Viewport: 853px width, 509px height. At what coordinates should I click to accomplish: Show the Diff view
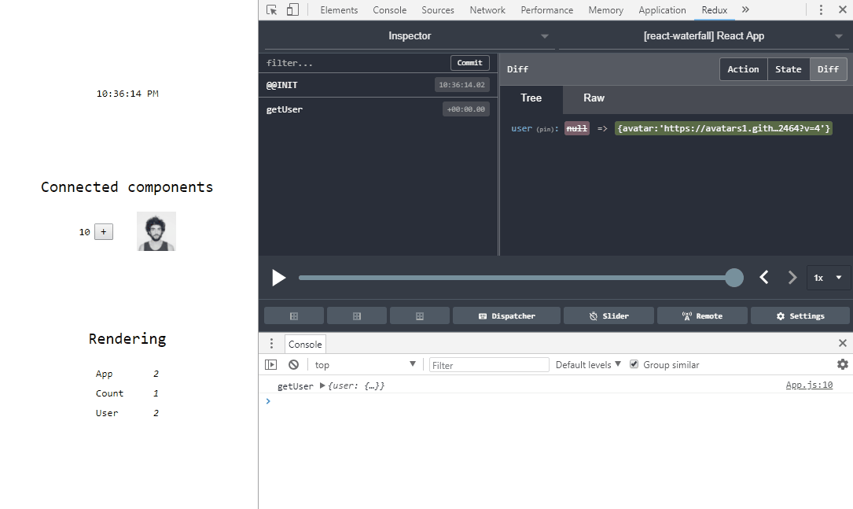click(x=828, y=69)
